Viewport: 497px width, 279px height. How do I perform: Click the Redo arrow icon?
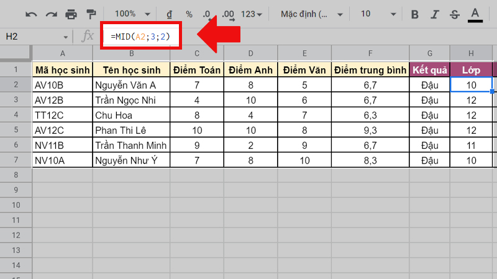[x=51, y=14]
